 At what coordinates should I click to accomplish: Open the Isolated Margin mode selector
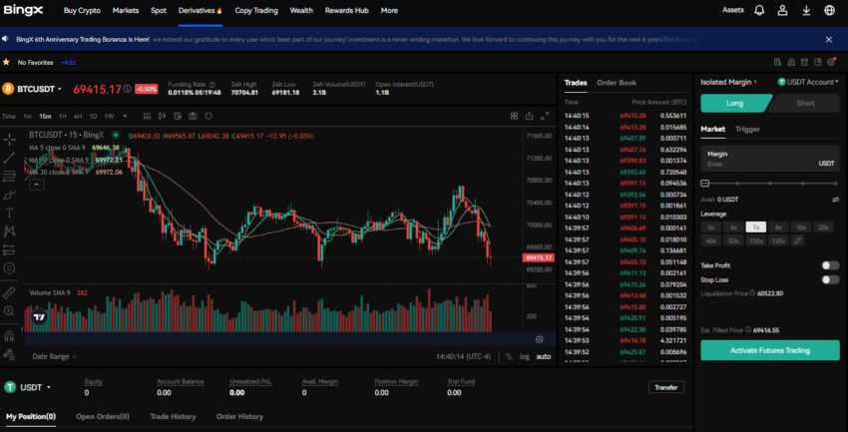[x=728, y=82]
